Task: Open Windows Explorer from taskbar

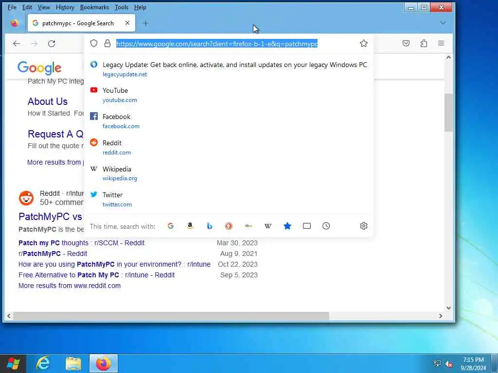Action: [x=73, y=363]
